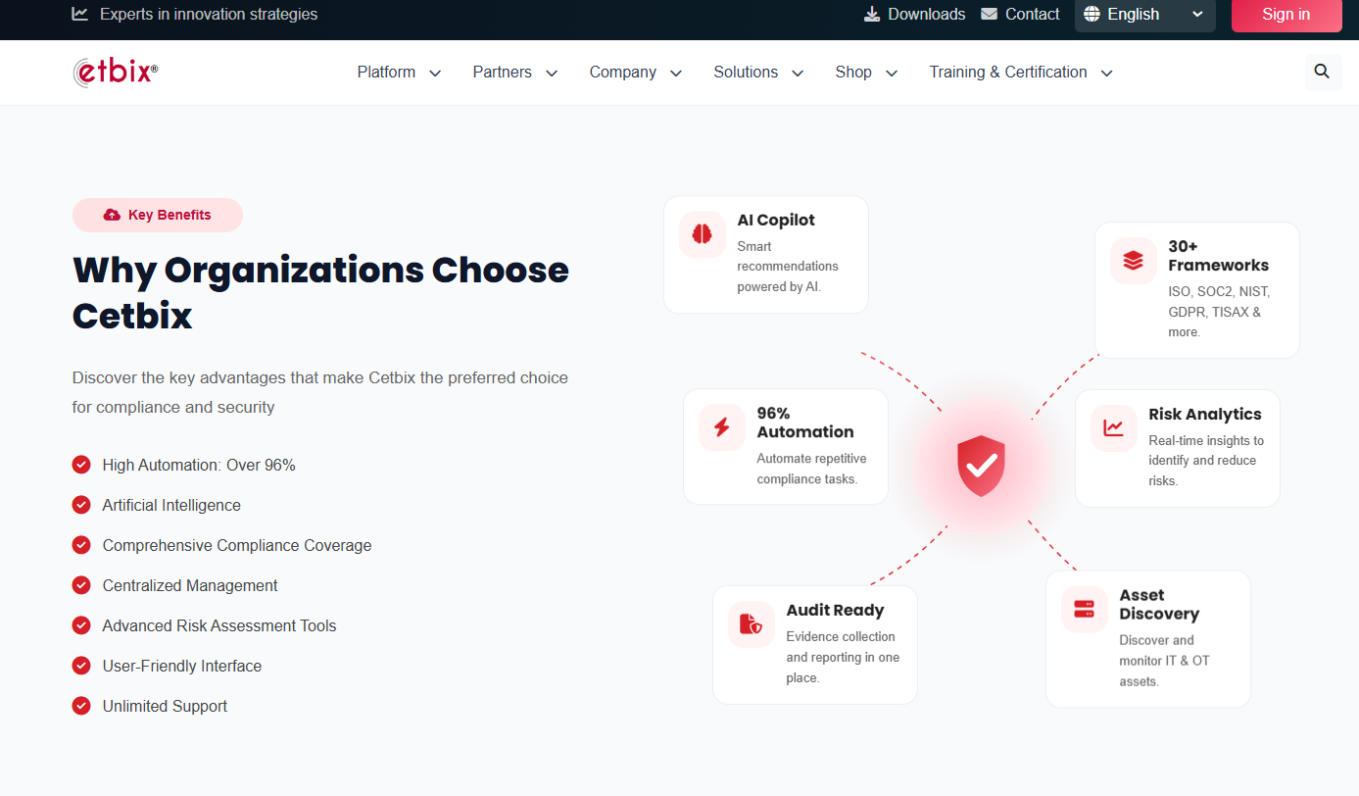Open the Platform menu

point(386,72)
